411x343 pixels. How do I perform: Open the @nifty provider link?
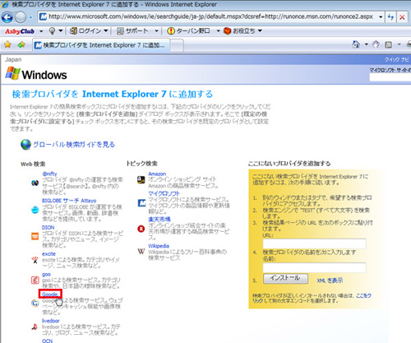coord(49,174)
